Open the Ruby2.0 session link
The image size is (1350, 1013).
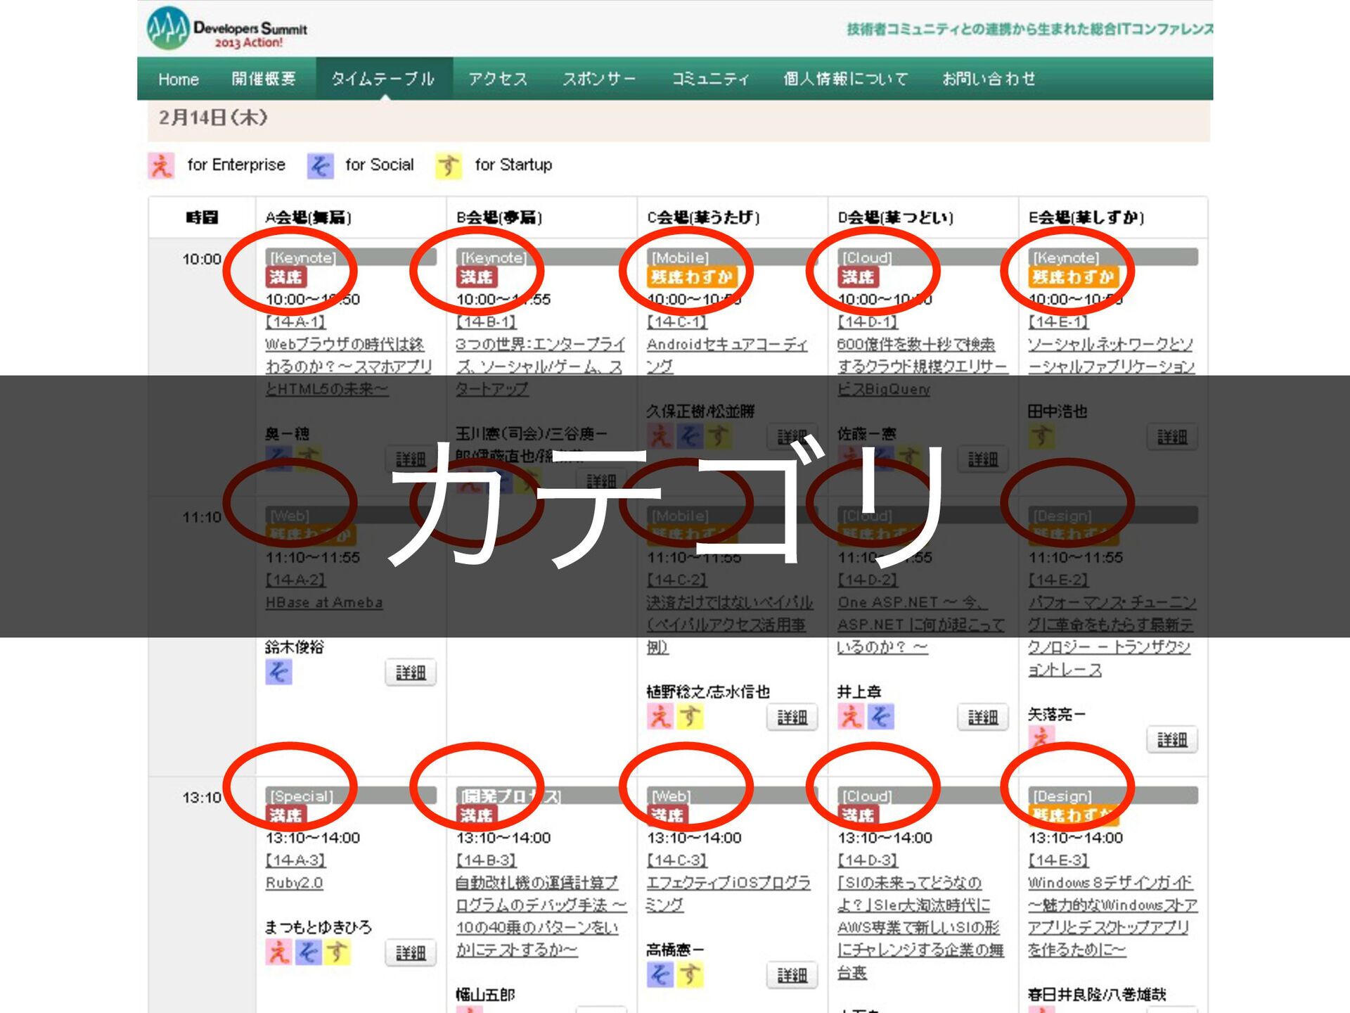click(295, 883)
